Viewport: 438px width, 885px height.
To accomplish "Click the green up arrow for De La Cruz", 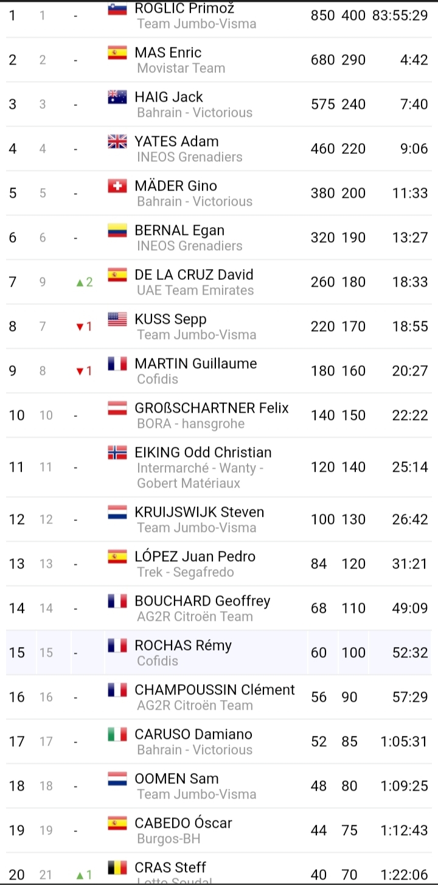I will click(x=80, y=282).
